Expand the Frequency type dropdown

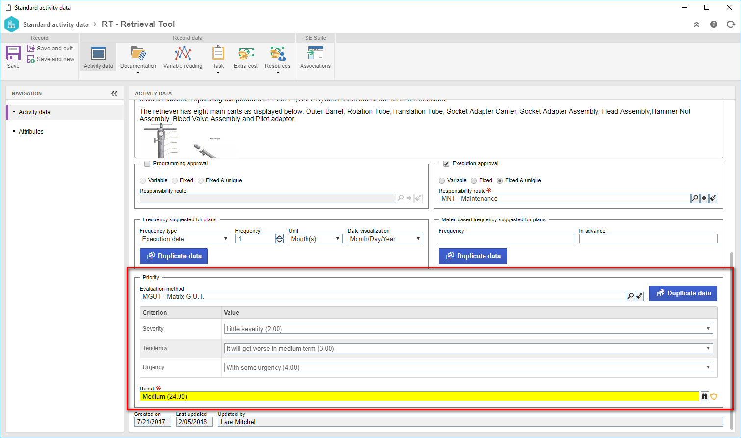click(185, 239)
